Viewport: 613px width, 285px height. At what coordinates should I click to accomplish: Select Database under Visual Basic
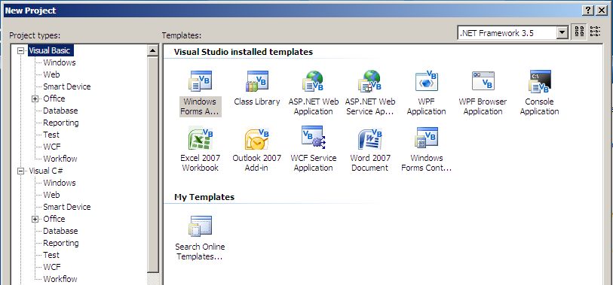(x=60, y=111)
